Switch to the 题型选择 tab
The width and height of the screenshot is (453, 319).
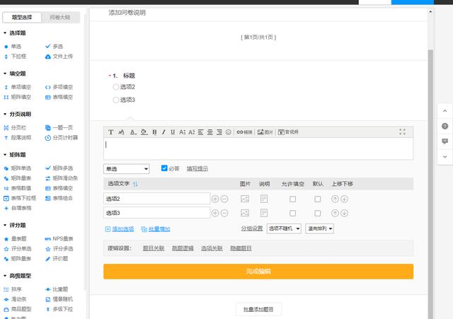(x=22, y=17)
